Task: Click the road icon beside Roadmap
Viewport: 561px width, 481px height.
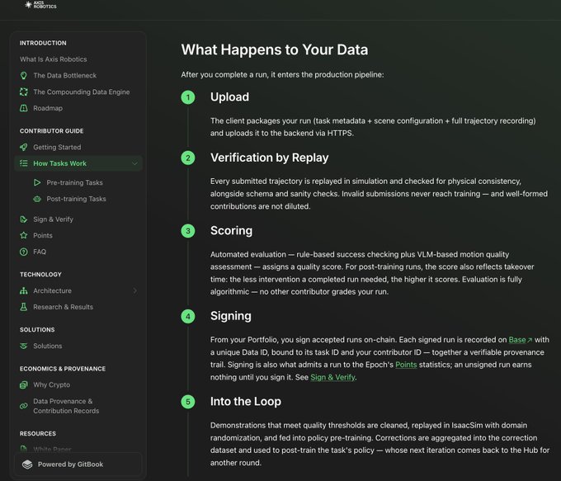Action: pos(24,108)
